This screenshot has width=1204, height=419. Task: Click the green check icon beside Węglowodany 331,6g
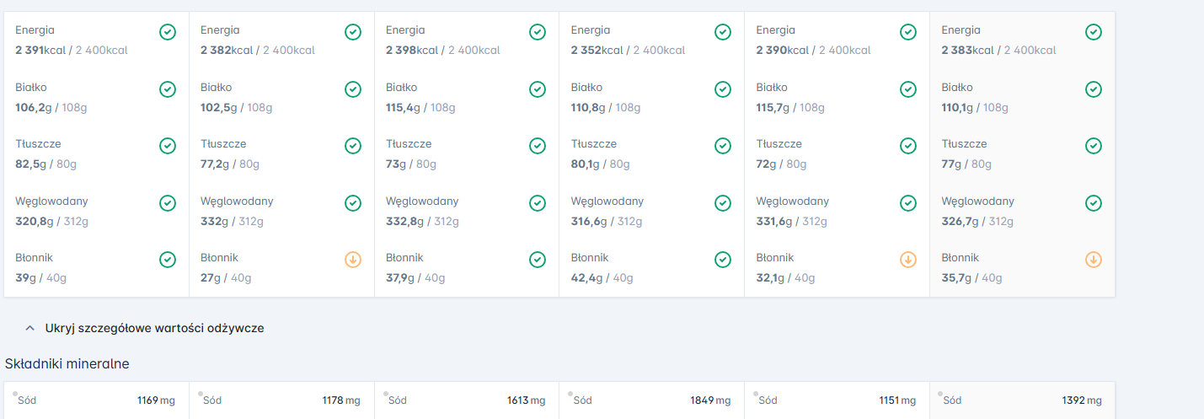click(x=908, y=203)
